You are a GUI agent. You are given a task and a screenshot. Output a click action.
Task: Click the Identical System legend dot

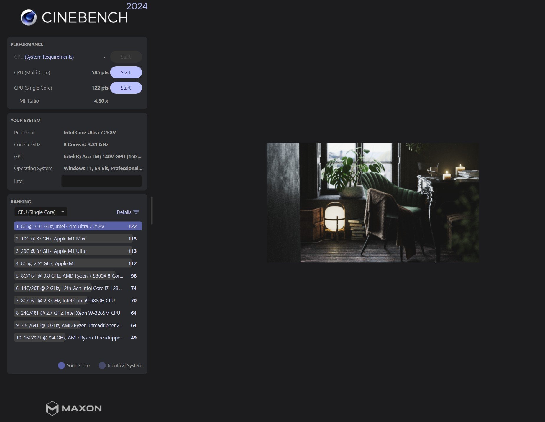click(x=102, y=365)
